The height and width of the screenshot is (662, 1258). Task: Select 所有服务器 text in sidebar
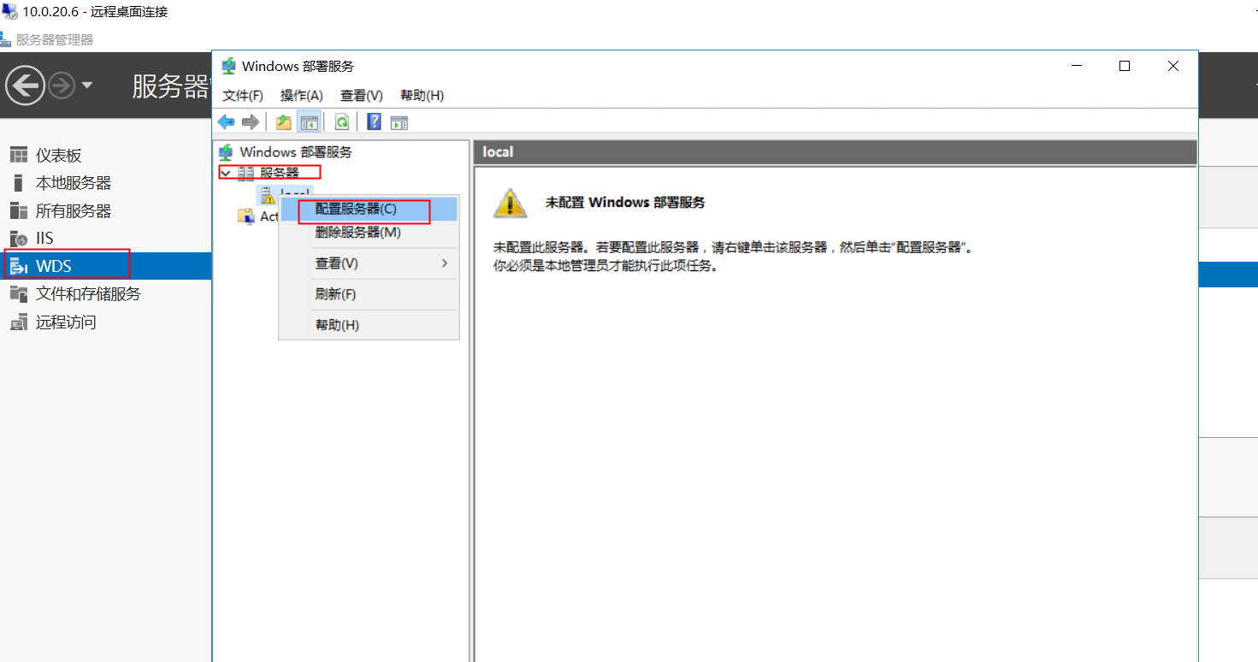(x=74, y=210)
